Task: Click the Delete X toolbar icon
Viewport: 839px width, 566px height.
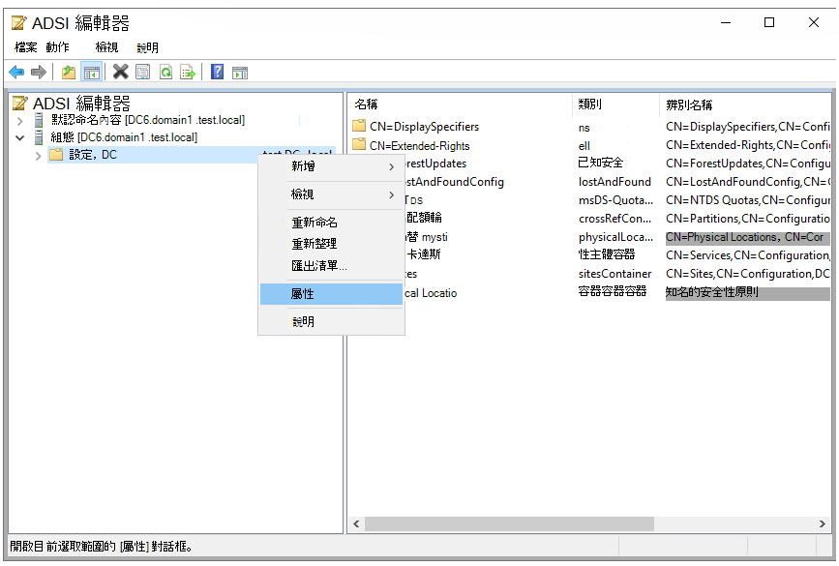Action: 120,72
